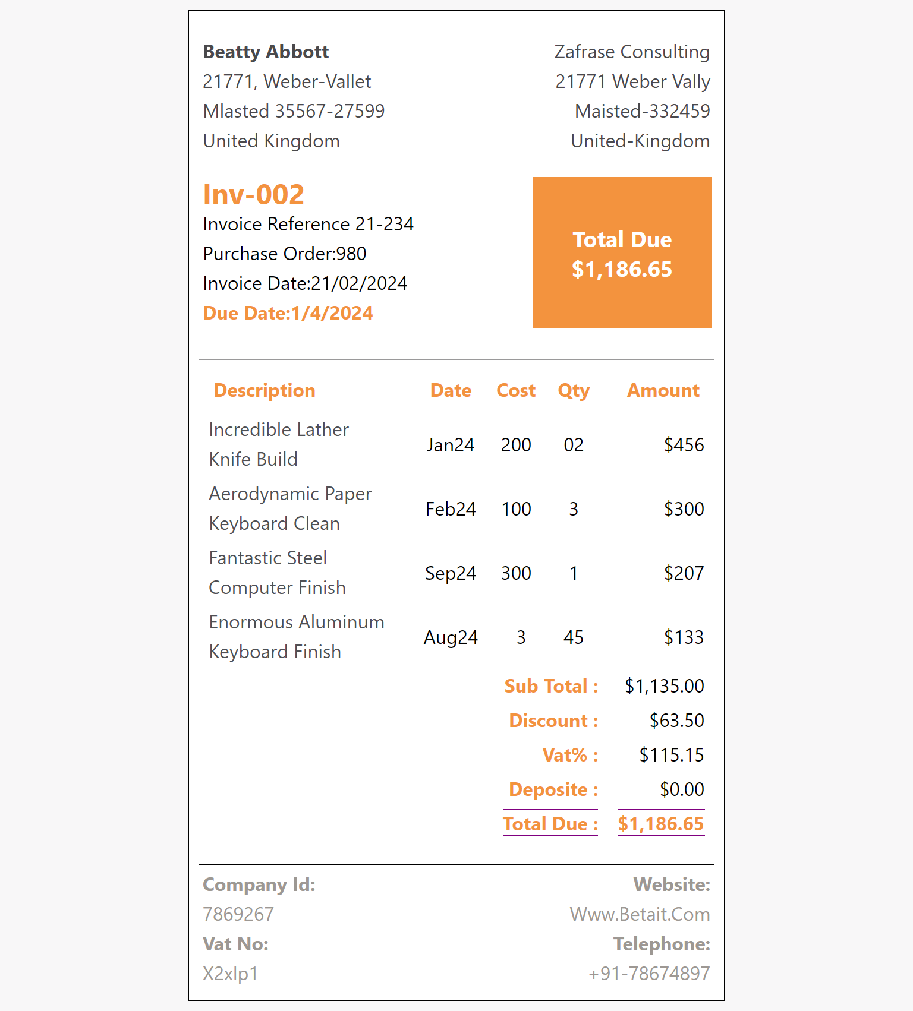The width and height of the screenshot is (913, 1011).
Task: Click the Discount value $63.50
Action: pos(676,721)
